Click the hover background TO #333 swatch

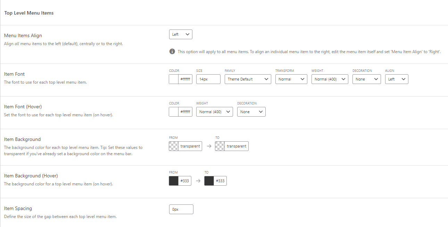pos(209,180)
